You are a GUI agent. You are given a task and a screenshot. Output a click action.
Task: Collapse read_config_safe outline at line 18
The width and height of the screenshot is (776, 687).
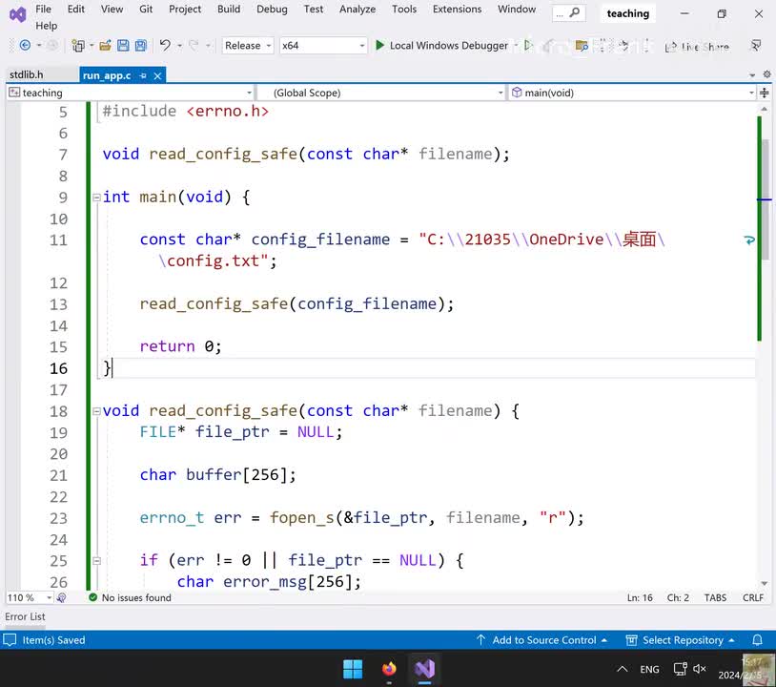coord(96,411)
